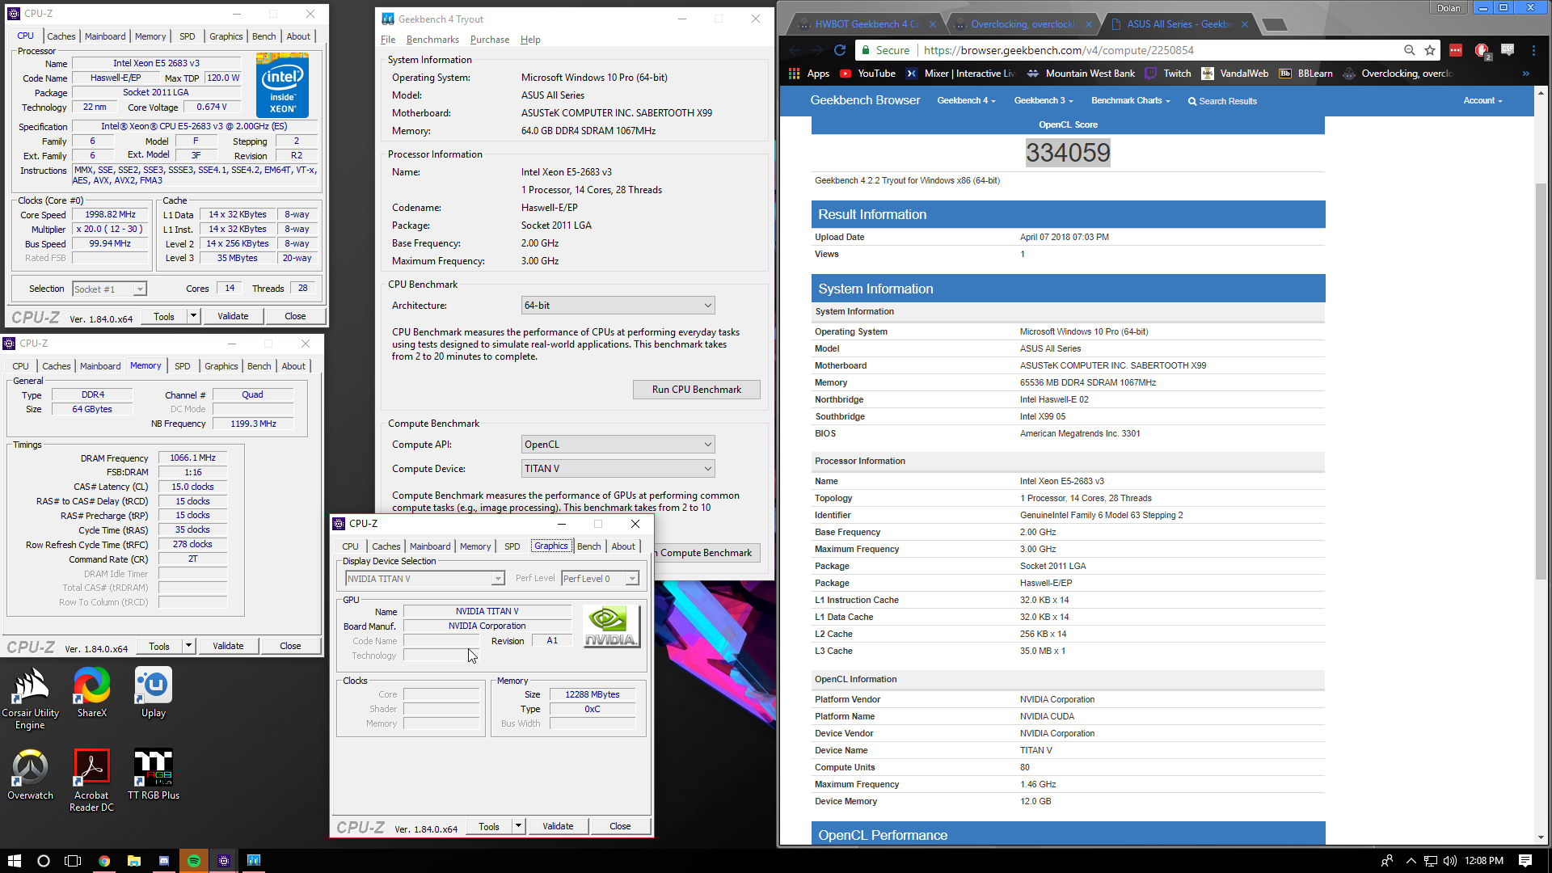This screenshot has width=1552, height=873.
Task: Click the red LastPass extension icon
Action: click(x=1456, y=50)
